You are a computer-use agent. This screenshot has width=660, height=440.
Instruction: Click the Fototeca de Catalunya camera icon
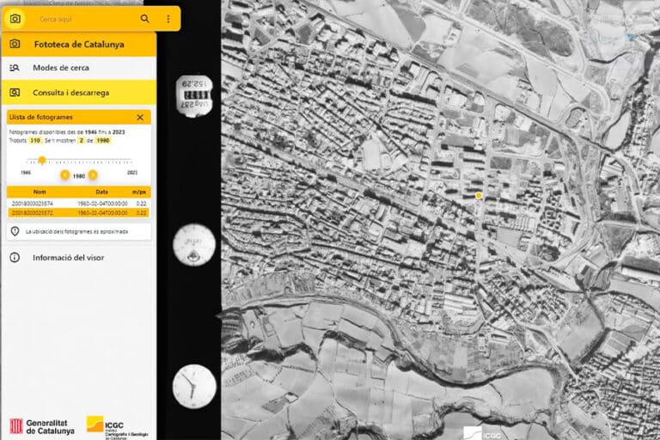coord(15,44)
